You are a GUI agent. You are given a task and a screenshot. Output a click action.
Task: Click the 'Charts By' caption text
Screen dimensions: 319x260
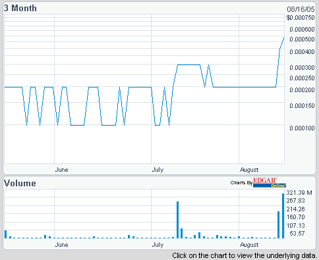(x=241, y=183)
